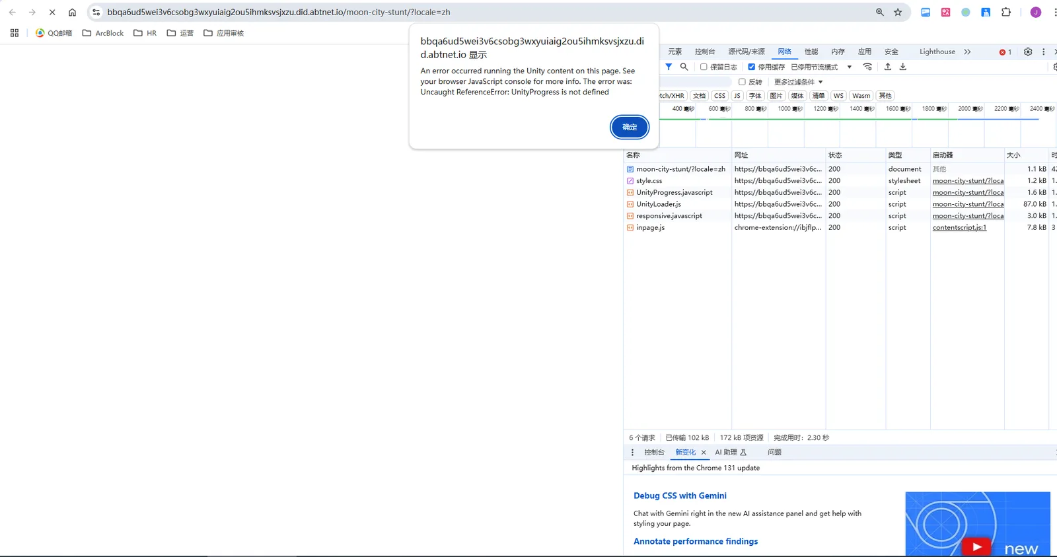Switch to the 源代码/来源 tab
The image size is (1057, 557).
pos(747,52)
